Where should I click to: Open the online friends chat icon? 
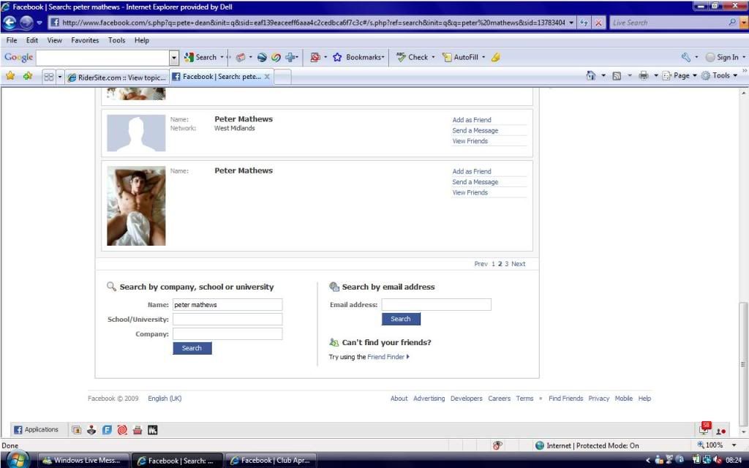point(720,431)
